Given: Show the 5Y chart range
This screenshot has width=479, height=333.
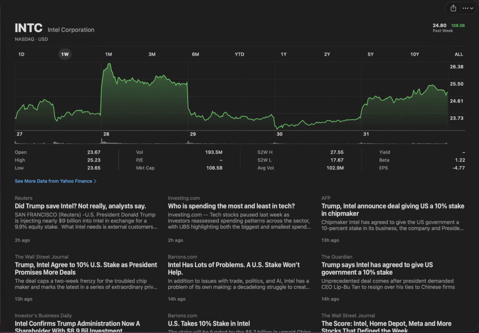Looking at the screenshot, I should click(370, 54).
